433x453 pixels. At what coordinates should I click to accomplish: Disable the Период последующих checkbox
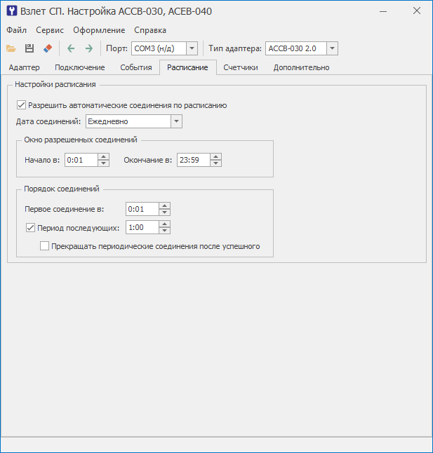(30, 227)
